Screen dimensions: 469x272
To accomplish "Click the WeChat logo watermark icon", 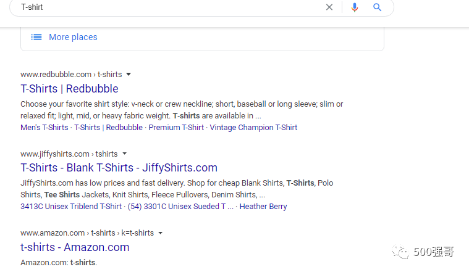I will pyautogui.click(x=402, y=252).
